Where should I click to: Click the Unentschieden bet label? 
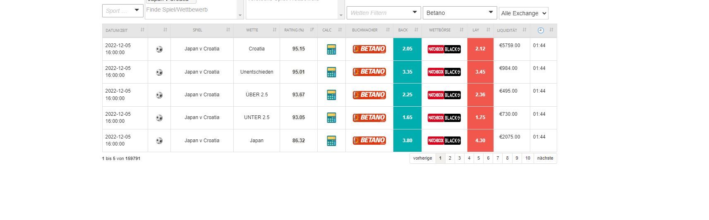(256, 72)
